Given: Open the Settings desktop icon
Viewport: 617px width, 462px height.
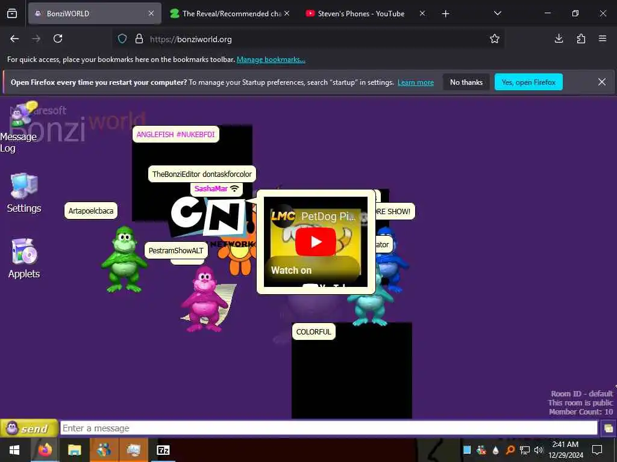Looking at the screenshot, I should tap(24, 193).
